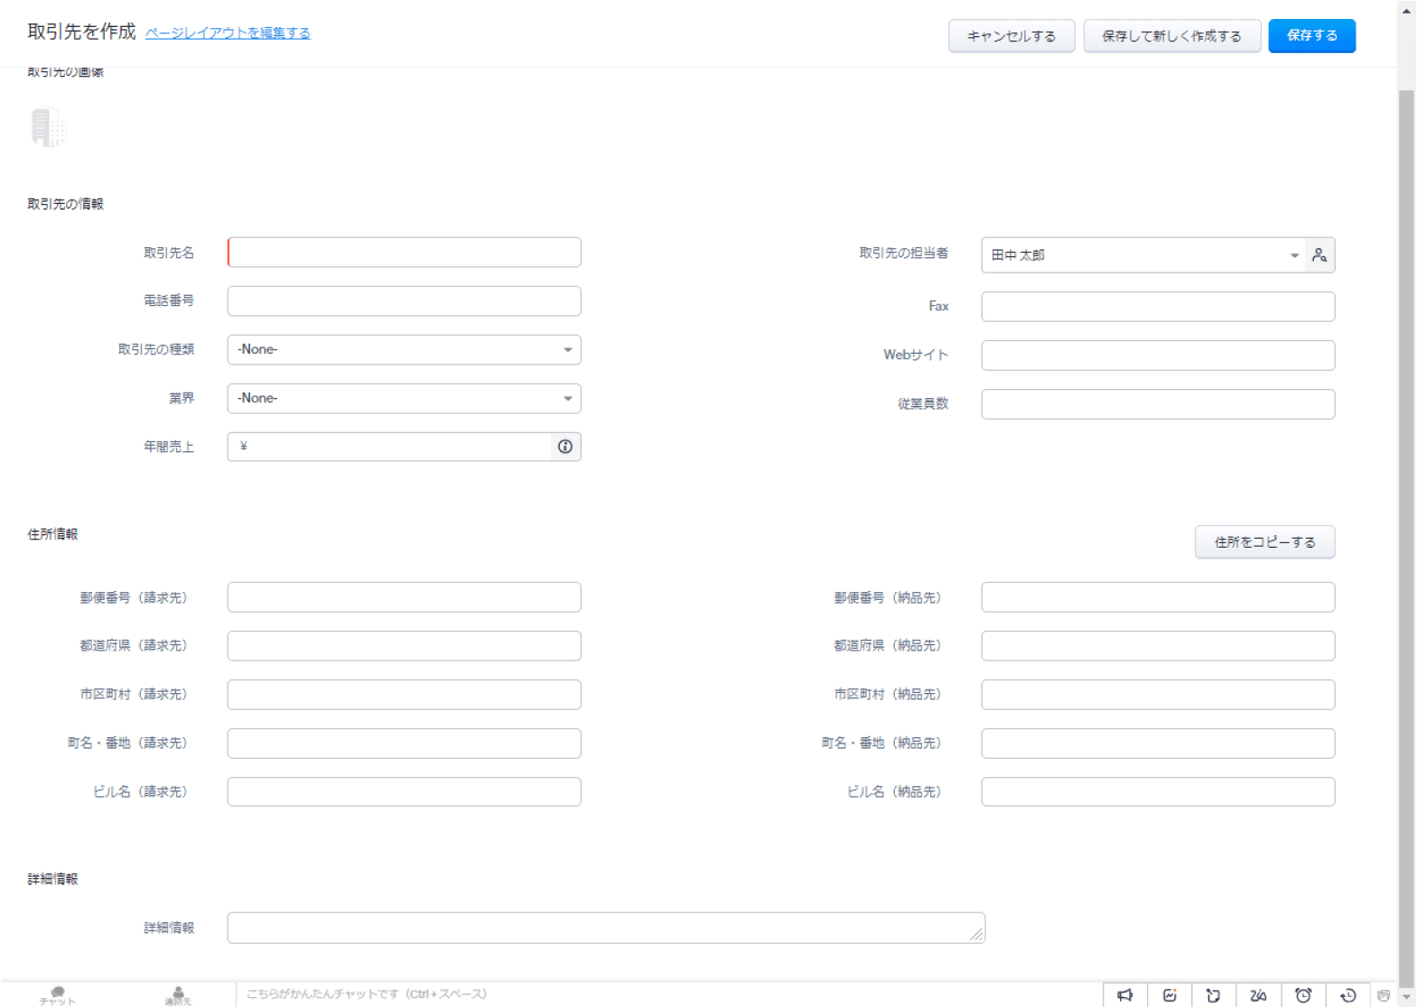Open the announcements megaphone icon

1124,995
